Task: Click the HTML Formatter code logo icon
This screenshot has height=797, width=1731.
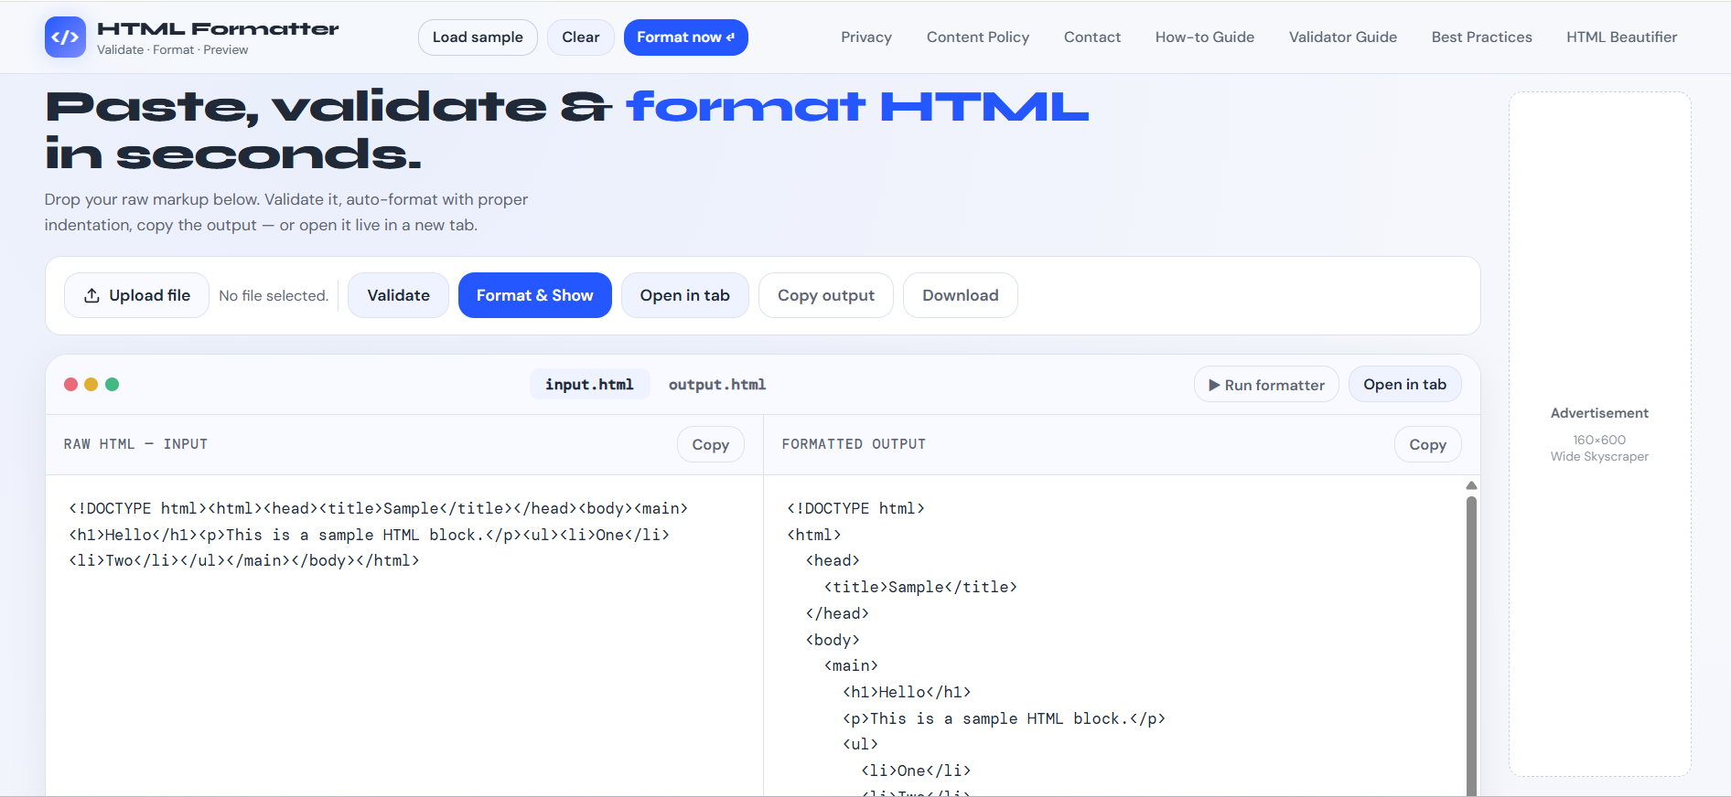Action: [65, 37]
